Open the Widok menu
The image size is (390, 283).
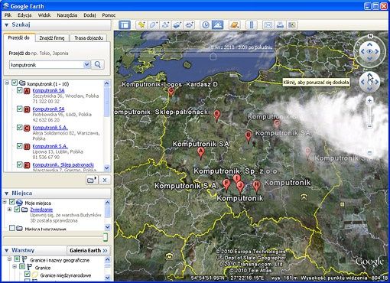point(44,15)
